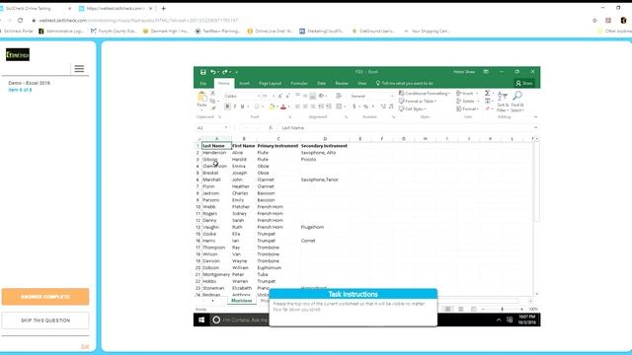Screen dimensions: 632x355
Task: Click the Save icon in Excel title bar
Action: point(203,72)
